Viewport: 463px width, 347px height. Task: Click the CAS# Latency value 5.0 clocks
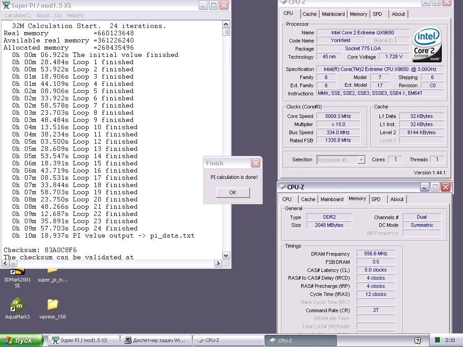point(376,270)
